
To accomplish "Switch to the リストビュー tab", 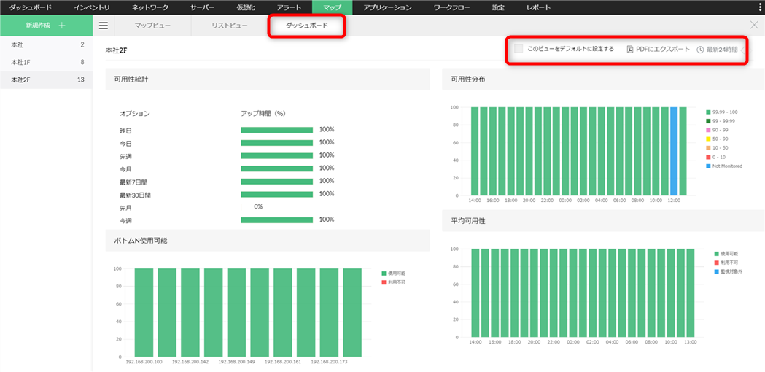I will 230,26.
